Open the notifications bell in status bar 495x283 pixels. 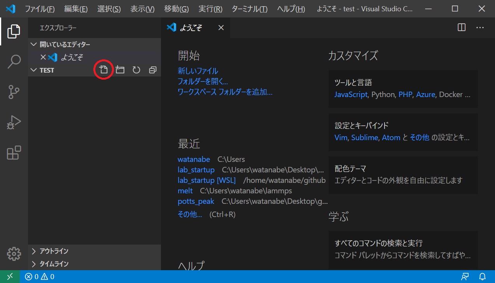(482, 277)
